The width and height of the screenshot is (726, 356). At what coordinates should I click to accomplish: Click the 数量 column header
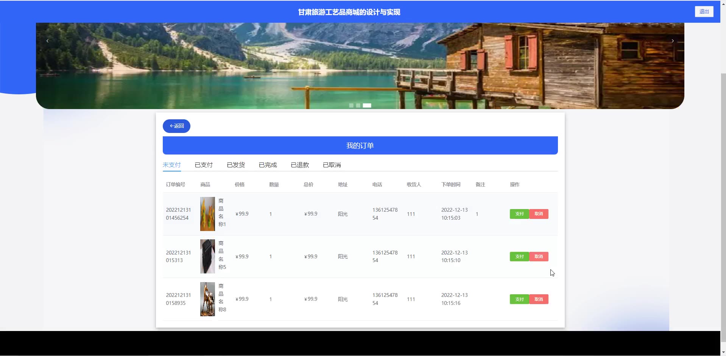click(x=274, y=185)
